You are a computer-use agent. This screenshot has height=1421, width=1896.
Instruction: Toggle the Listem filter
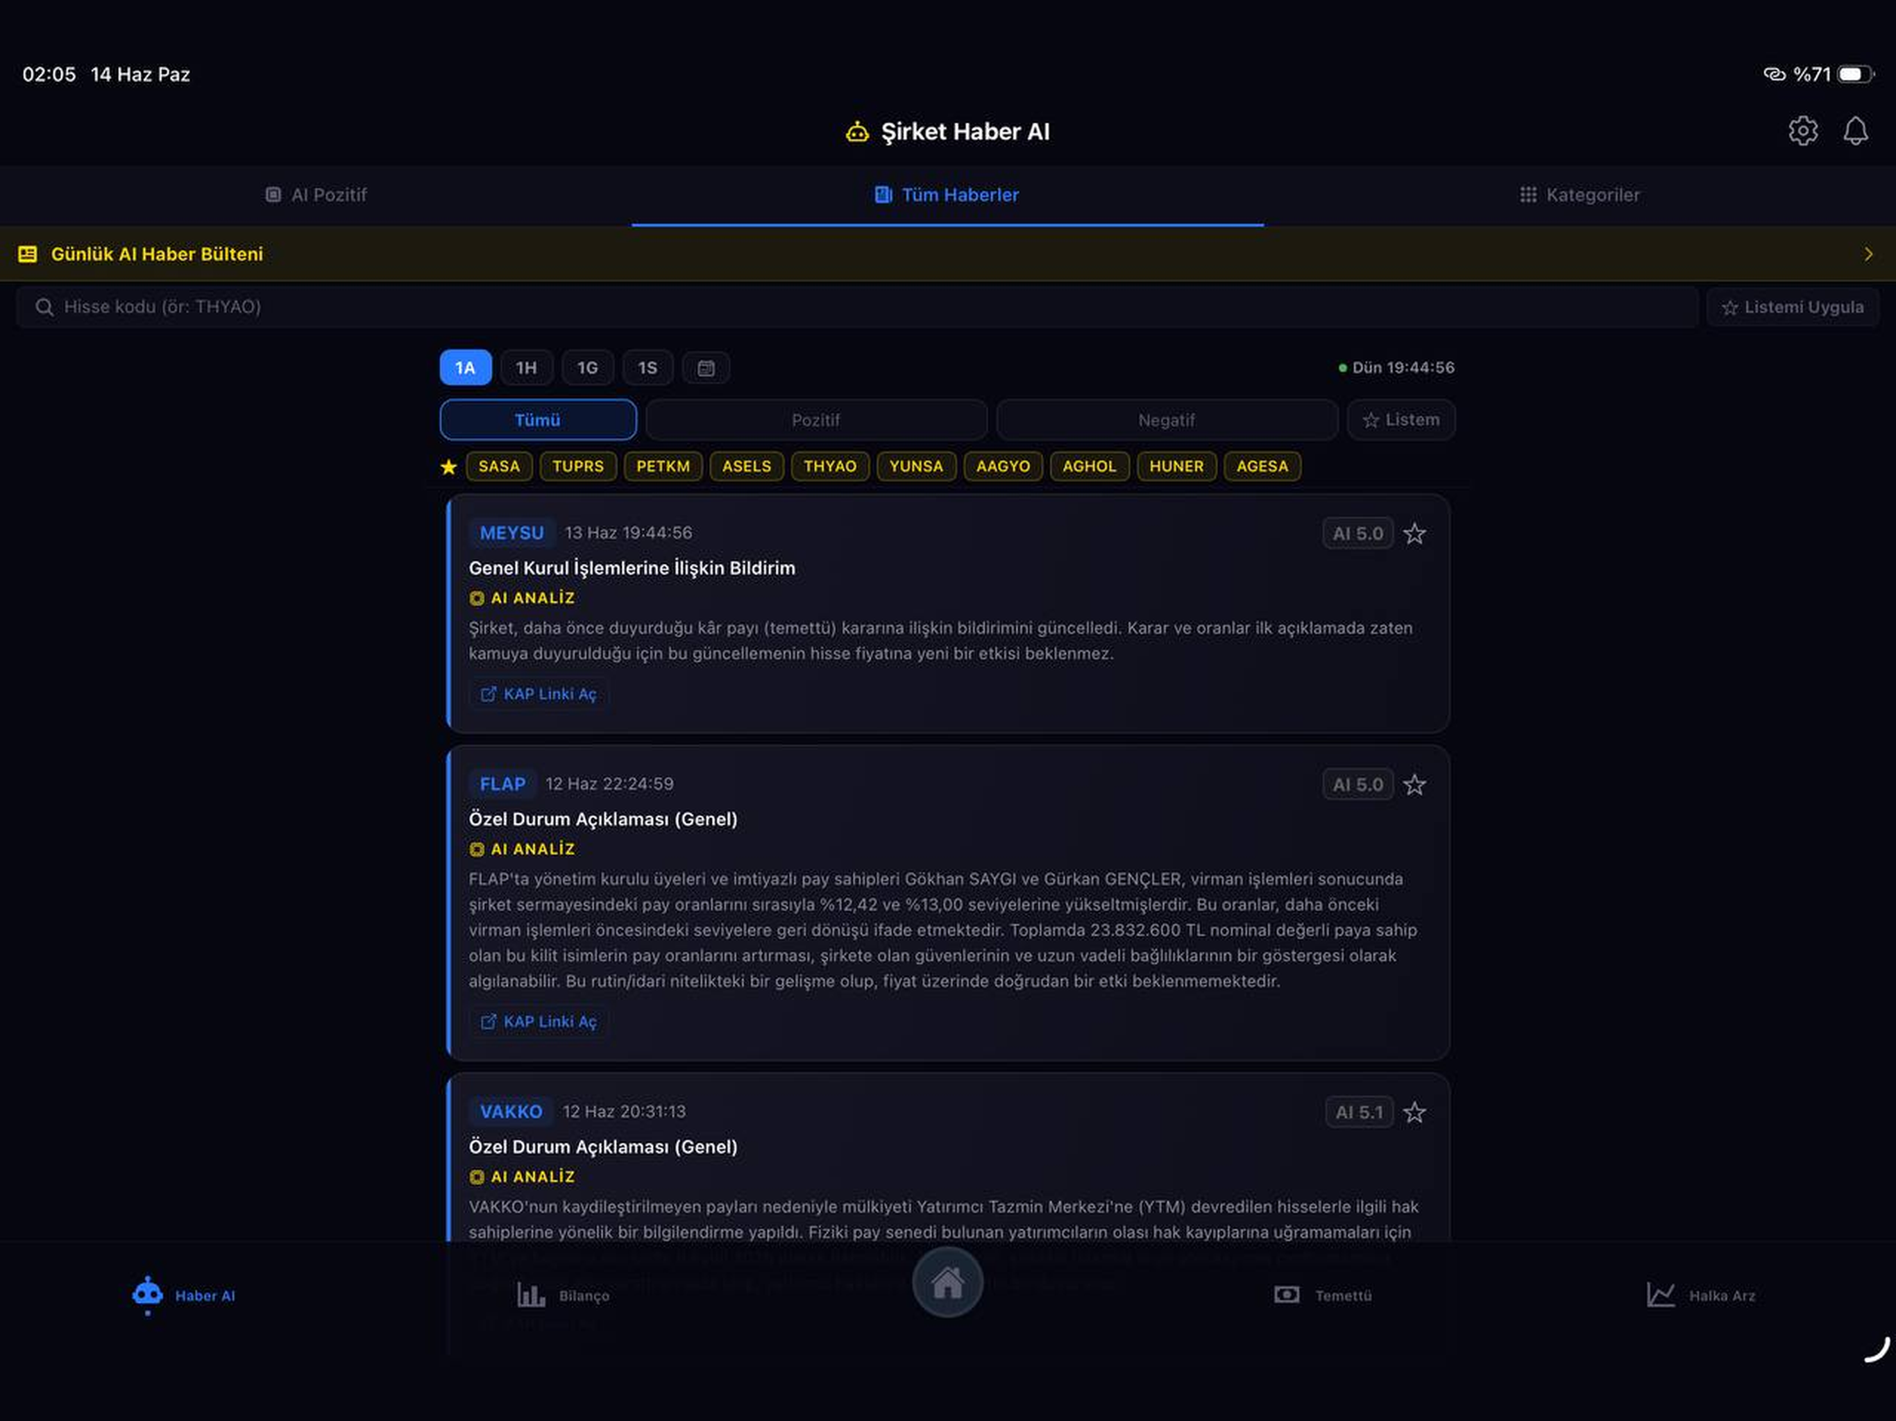pyautogui.click(x=1400, y=420)
